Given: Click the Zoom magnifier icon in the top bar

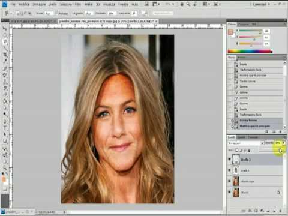Looking at the screenshot, I should pos(188,4).
